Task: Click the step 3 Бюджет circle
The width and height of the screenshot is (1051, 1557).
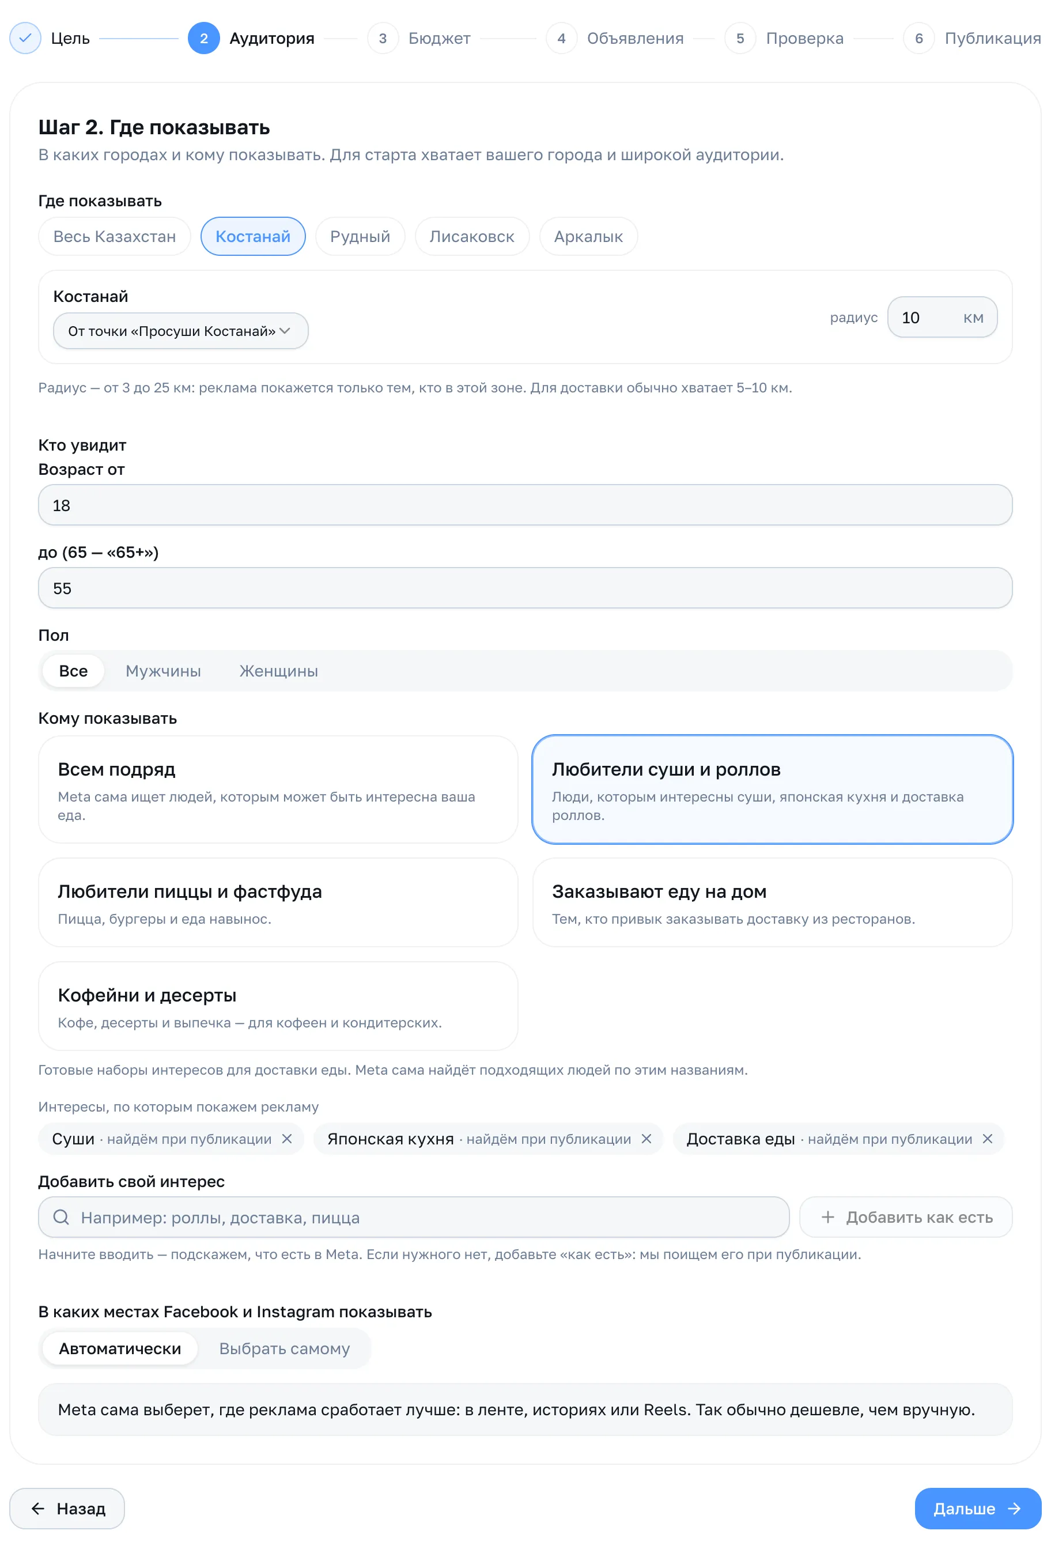Action: (x=383, y=38)
